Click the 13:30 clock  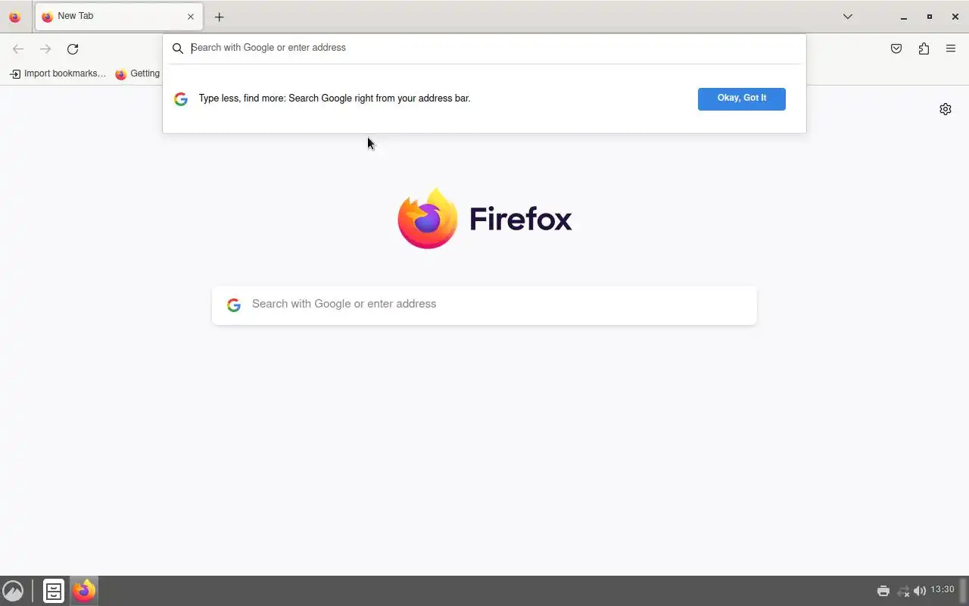pos(943,590)
